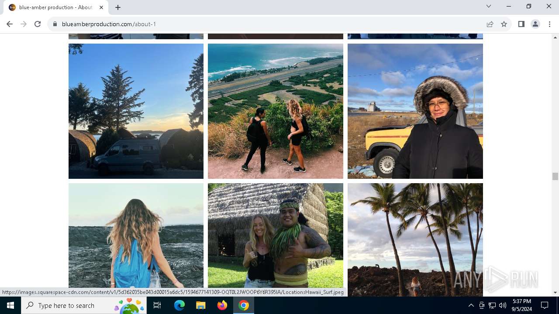Open File Explorer from the taskbar
The width and height of the screenshot is (559, 314).
[x=200, y=305]
